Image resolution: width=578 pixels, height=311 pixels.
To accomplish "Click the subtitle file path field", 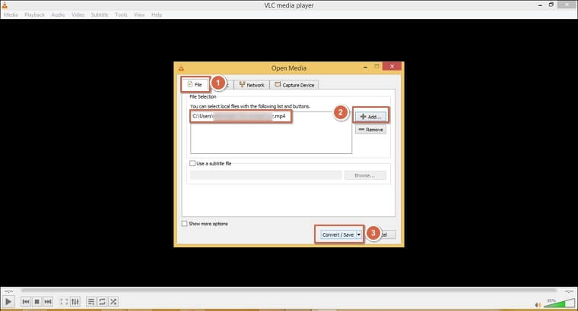I will pos(265,175).
